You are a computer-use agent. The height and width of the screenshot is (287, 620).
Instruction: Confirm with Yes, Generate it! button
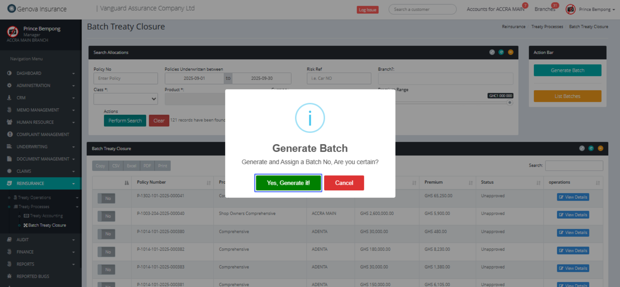pos(288,183)
